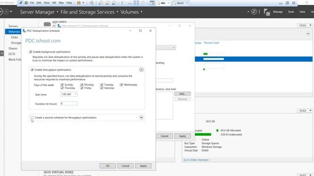Click the first volume's green usage bar
Image resolution: width=314 pixels, height=176 pixels.
[206, 54]
